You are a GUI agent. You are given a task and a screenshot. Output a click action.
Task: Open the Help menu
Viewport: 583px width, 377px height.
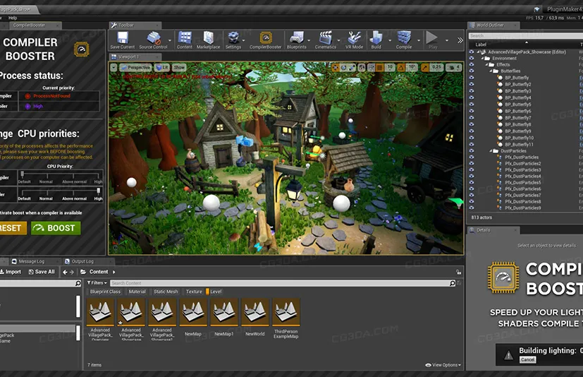pyautogui.click(x=13, y=18)
